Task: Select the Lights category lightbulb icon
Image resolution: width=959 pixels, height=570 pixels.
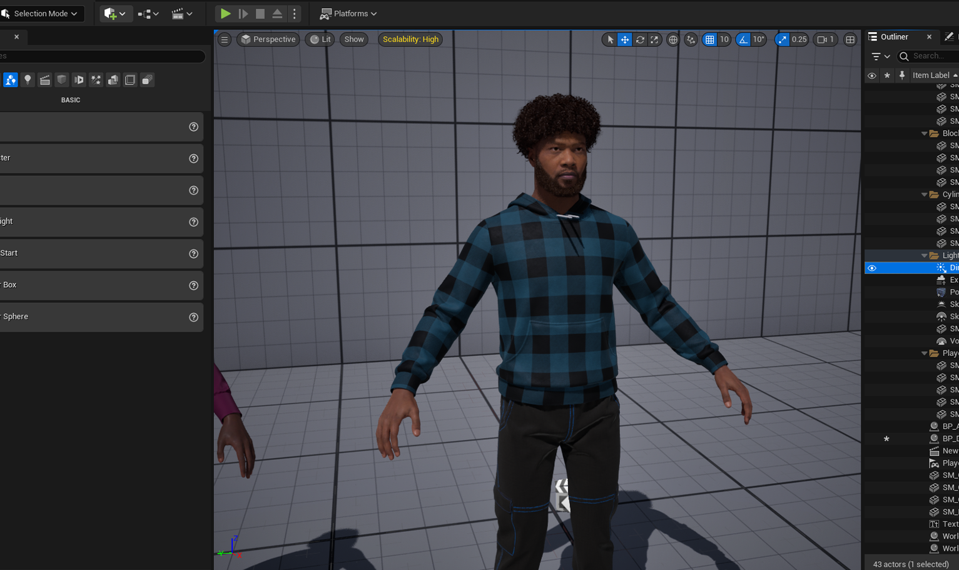Action: coord(28,79)
